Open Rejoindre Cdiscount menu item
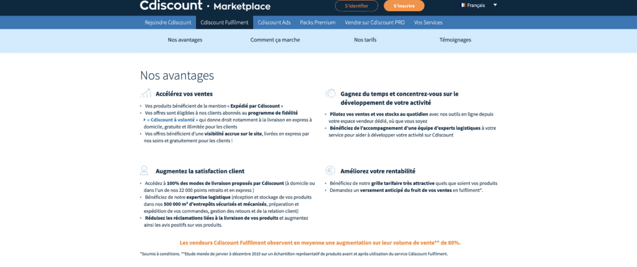637x267 pixels. [168, 22]
